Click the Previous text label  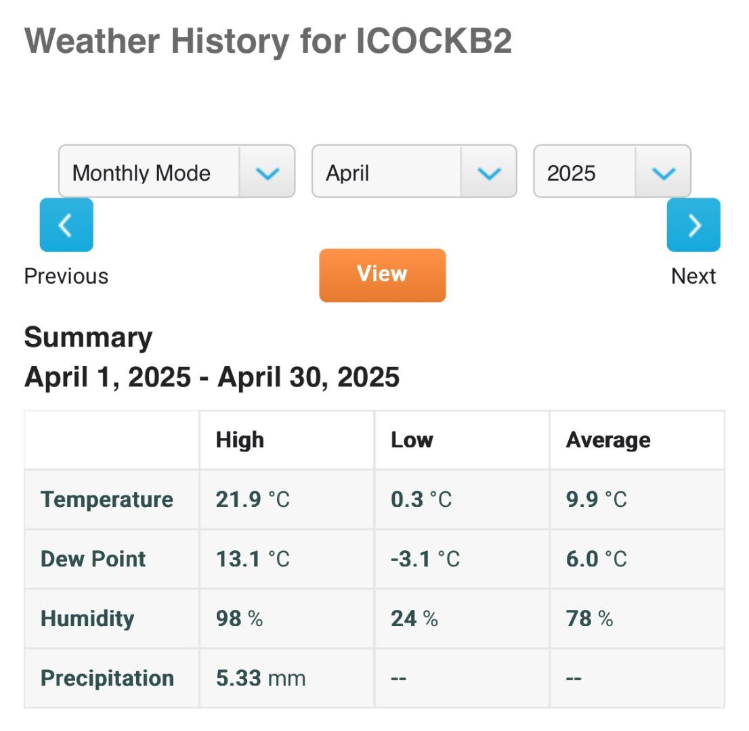coord(66,276)
